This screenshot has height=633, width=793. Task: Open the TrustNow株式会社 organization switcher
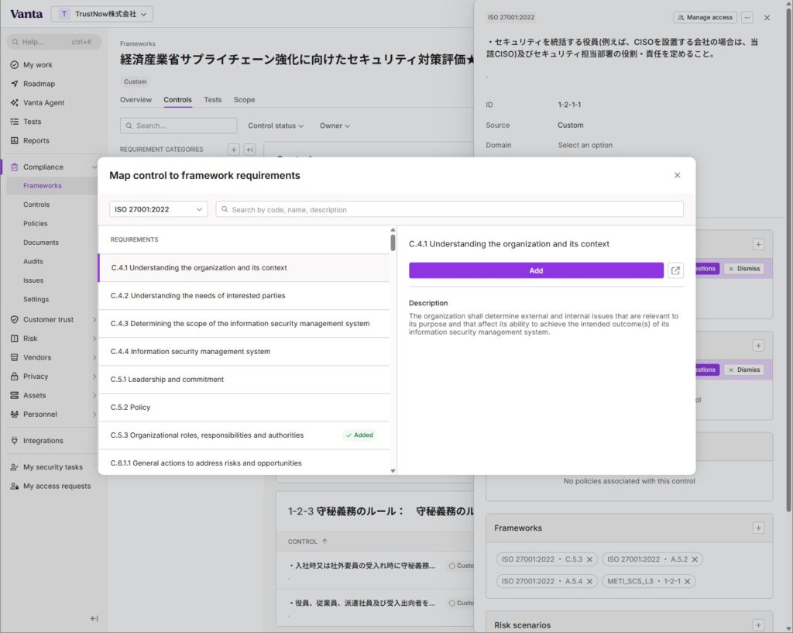coord(102,14)
